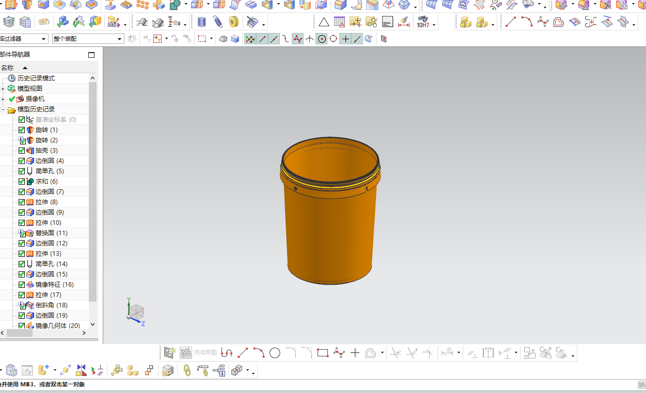Click the cylindrical compression spring icon
This screenshot has height=393, width=646.
[202, 22]
